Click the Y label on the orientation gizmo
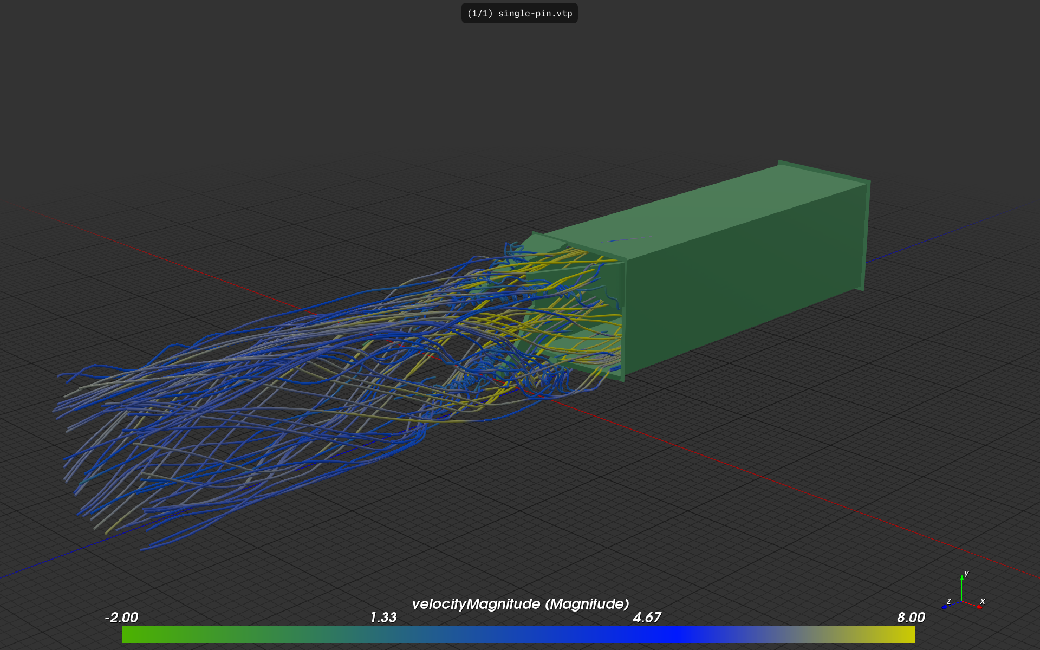 [966, 574]
